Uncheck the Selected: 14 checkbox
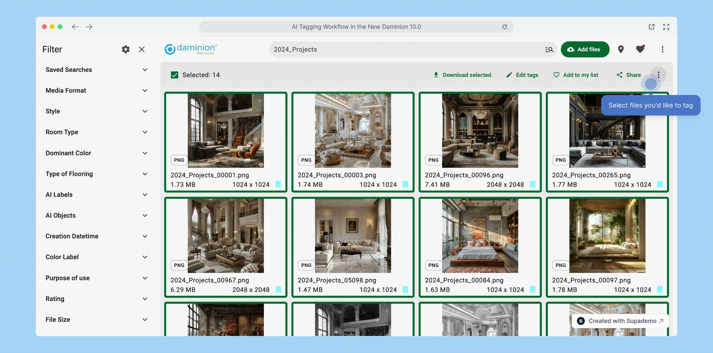 (175, 75)
